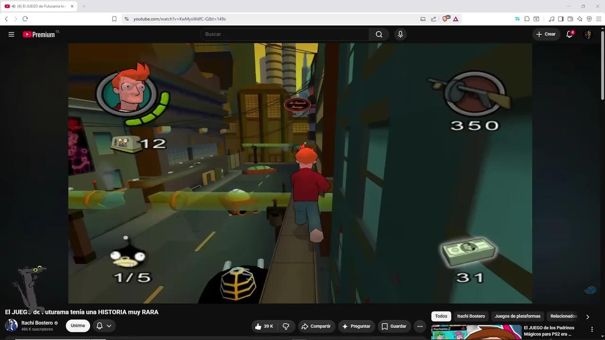This screenshot has width=605, height=340.
Task: Show more filter chips with right chevron
Action: [588, 316]
